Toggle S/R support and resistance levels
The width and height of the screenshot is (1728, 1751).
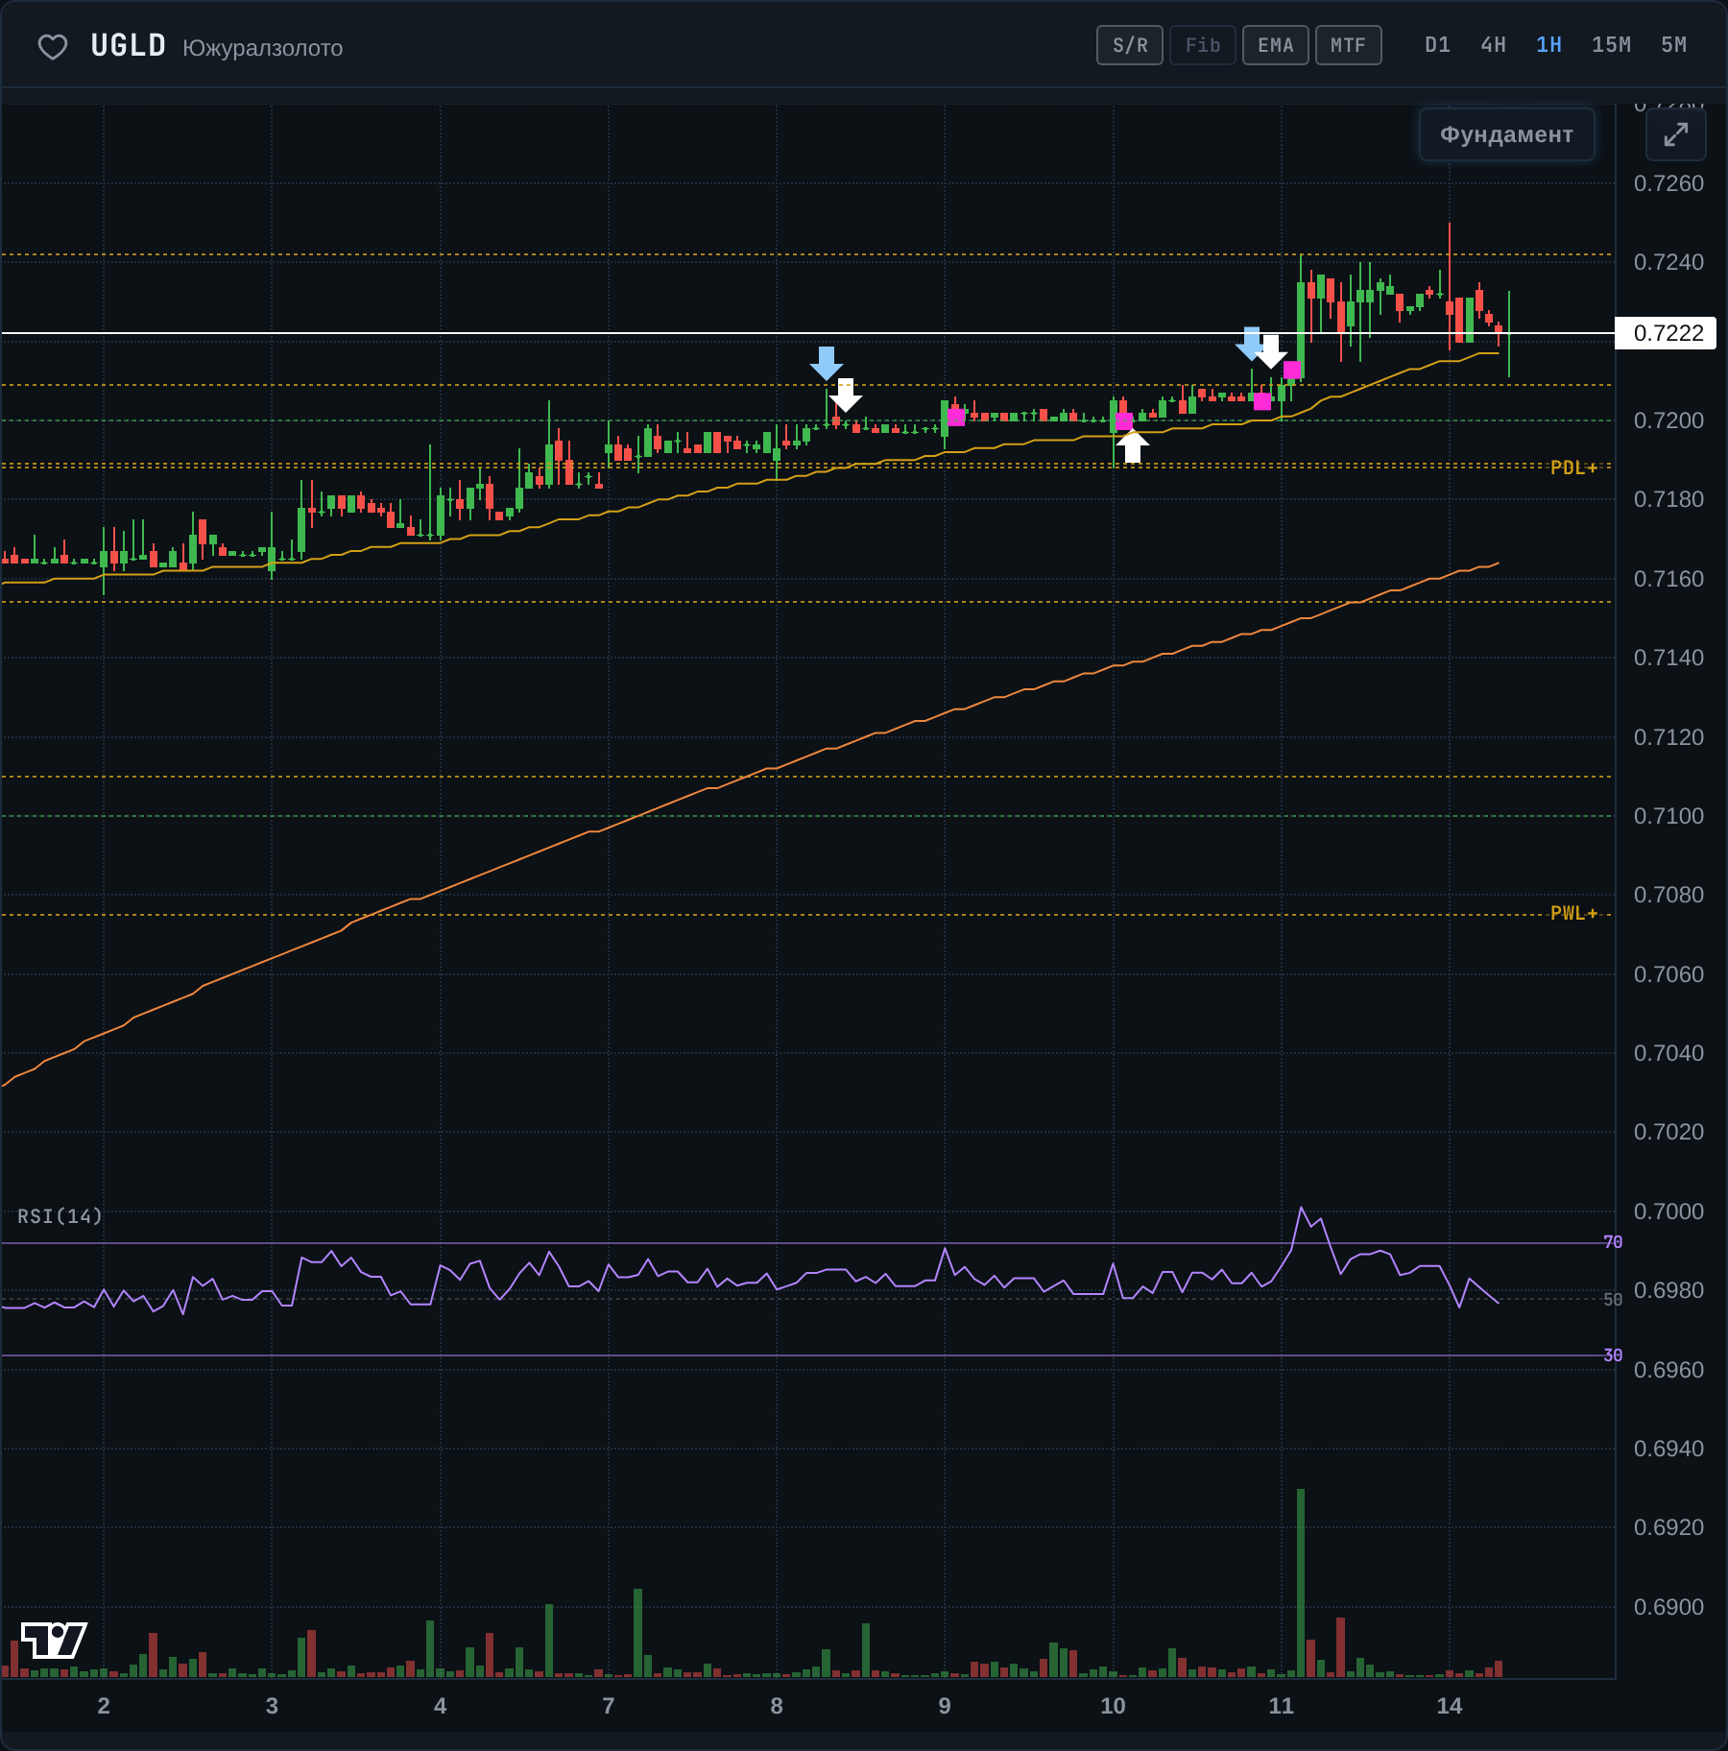[1130, 45]
